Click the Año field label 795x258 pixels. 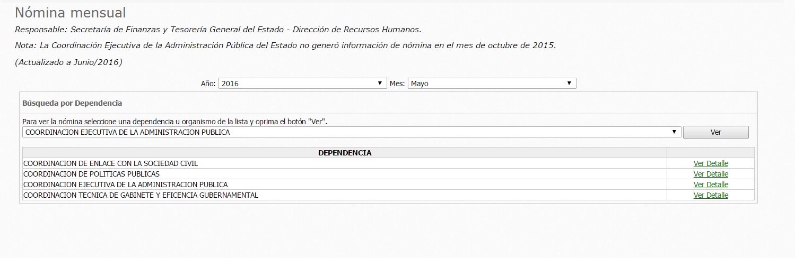(x=208, y=84)
